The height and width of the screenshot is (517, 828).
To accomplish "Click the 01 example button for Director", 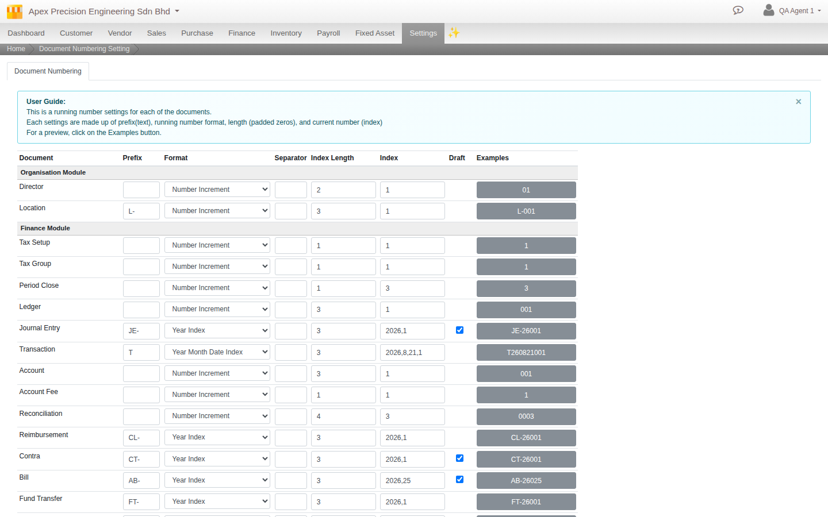I will coord(526,190).
